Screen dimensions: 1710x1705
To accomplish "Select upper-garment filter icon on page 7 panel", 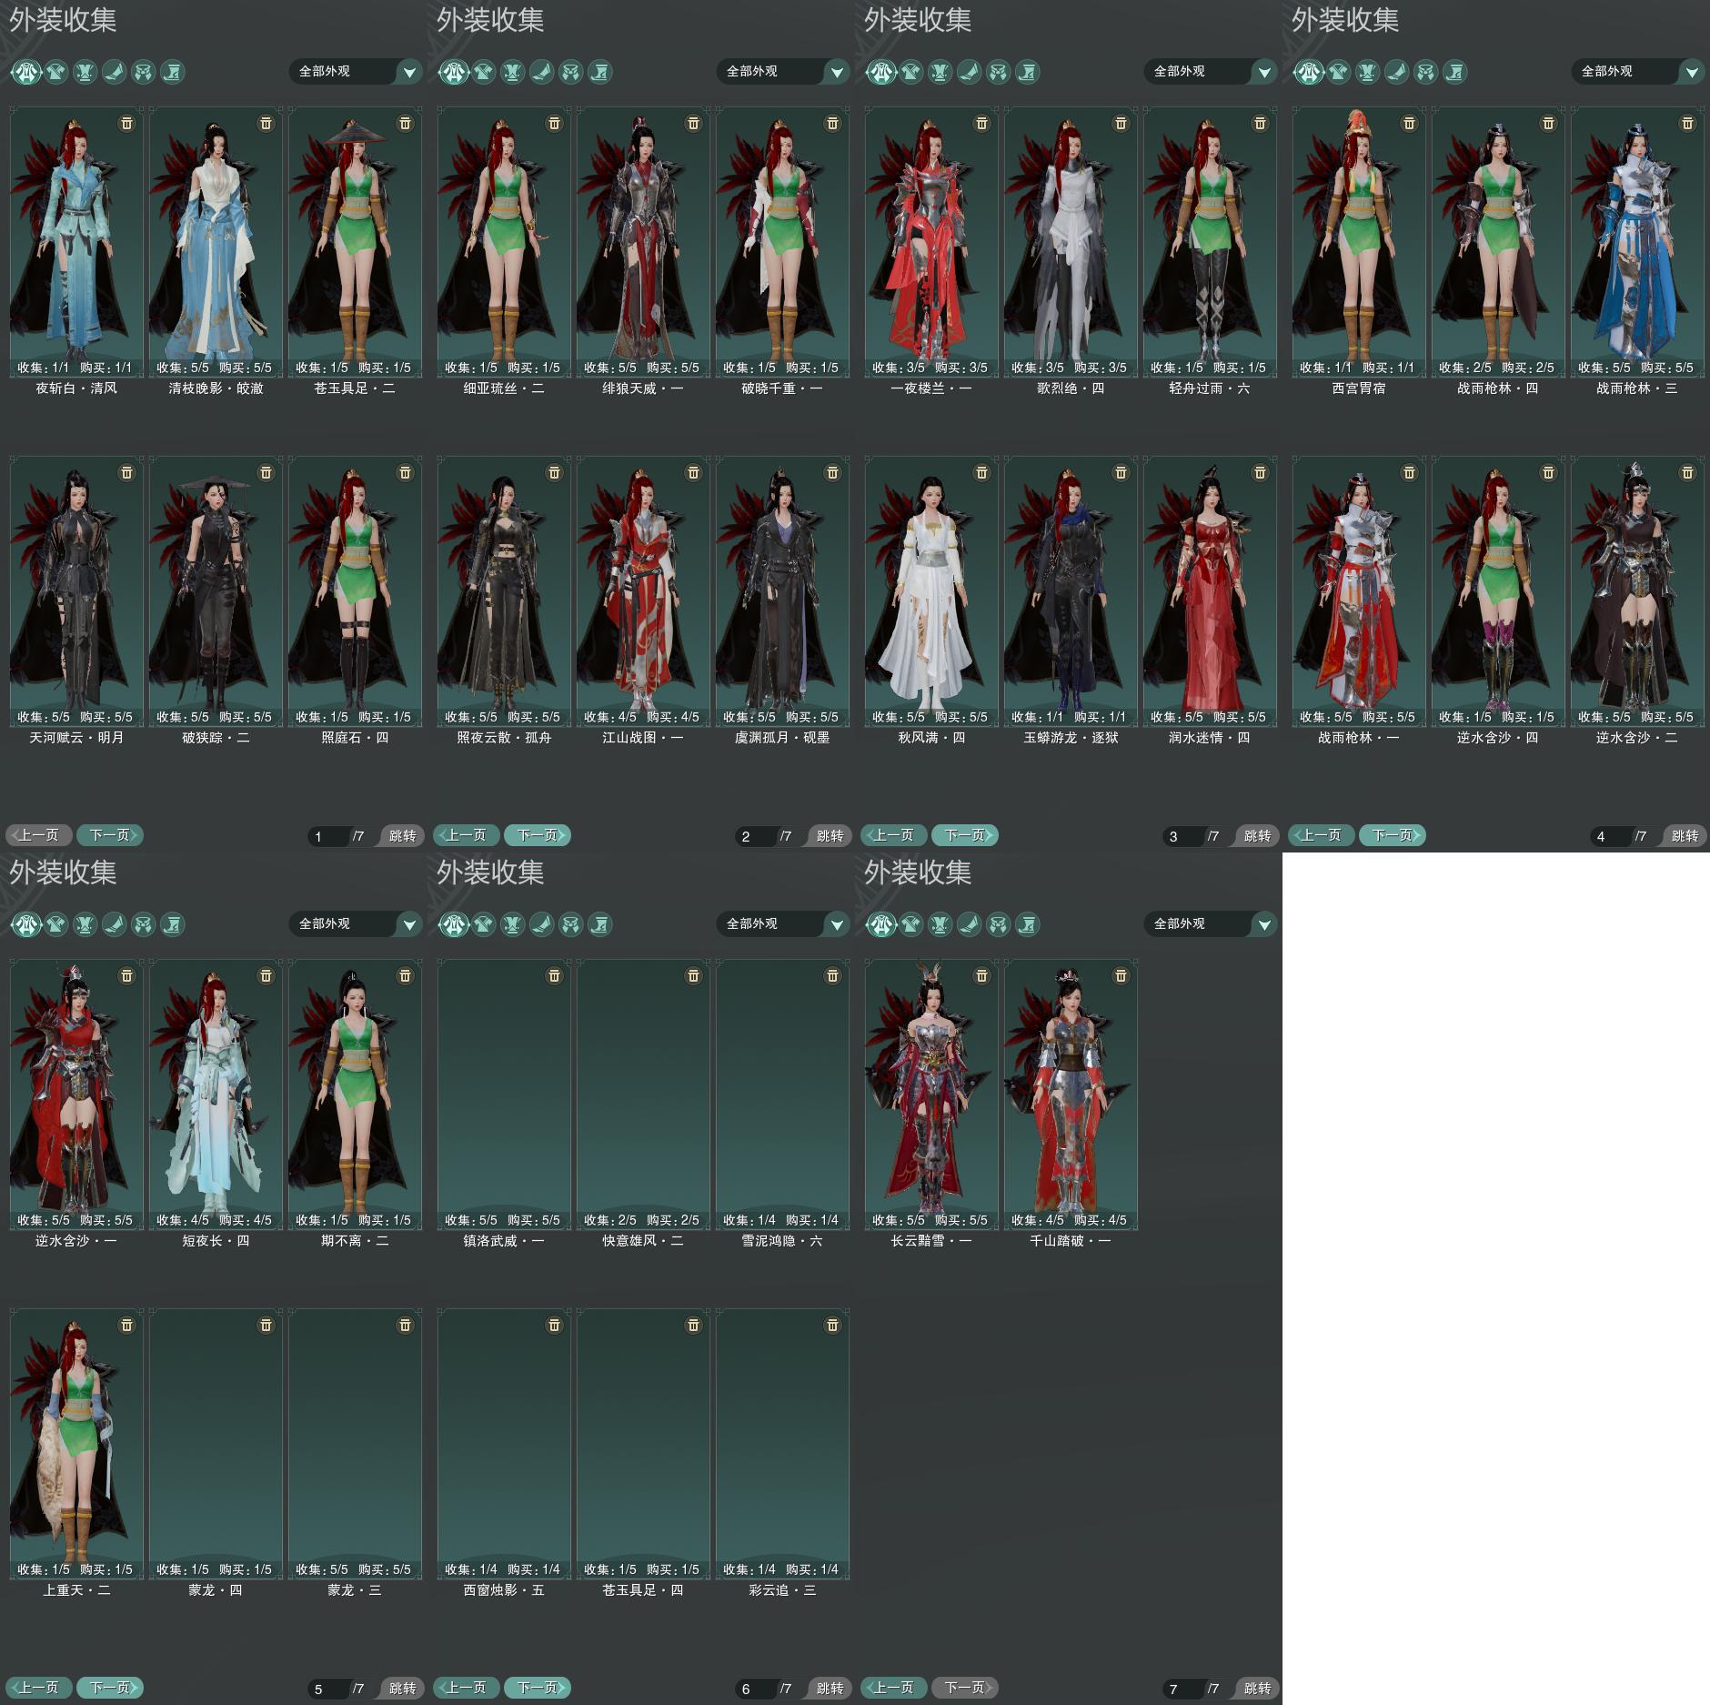I will (911, 924).
